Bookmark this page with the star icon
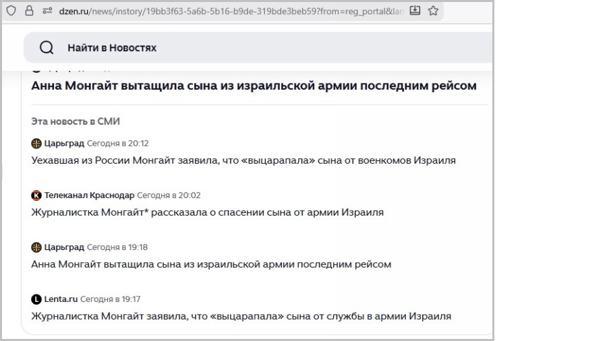Image resolution: width=607 pixels, height=341 pixels. [x=433, y=11]
